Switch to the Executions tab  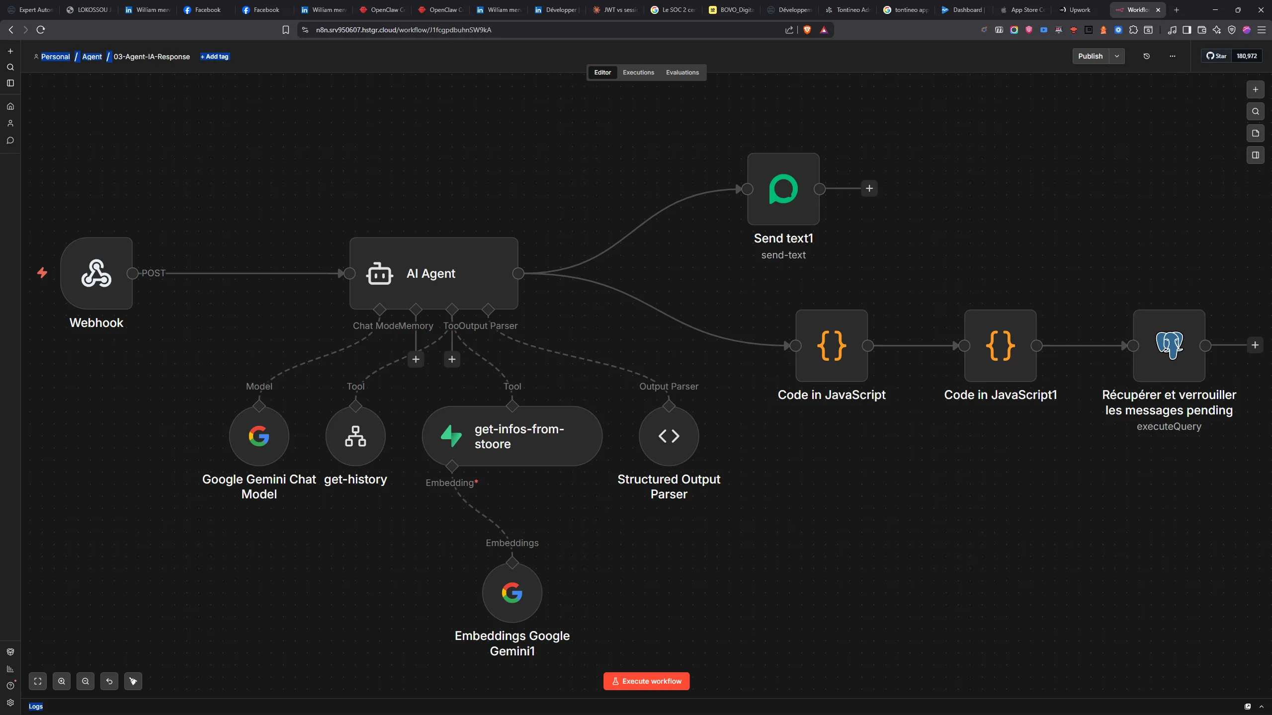[x=638, y=73]
